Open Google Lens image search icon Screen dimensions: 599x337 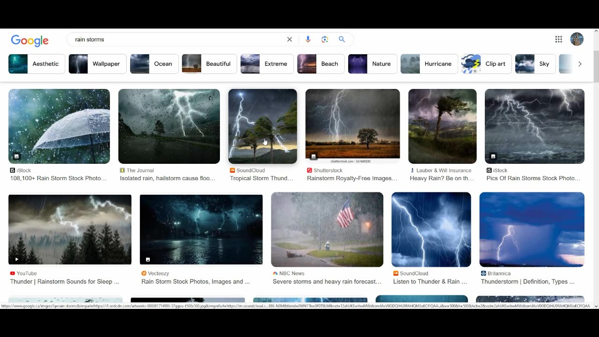pos(325,39)
